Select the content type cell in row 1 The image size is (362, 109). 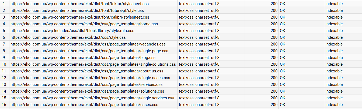(x=211, y=4)
